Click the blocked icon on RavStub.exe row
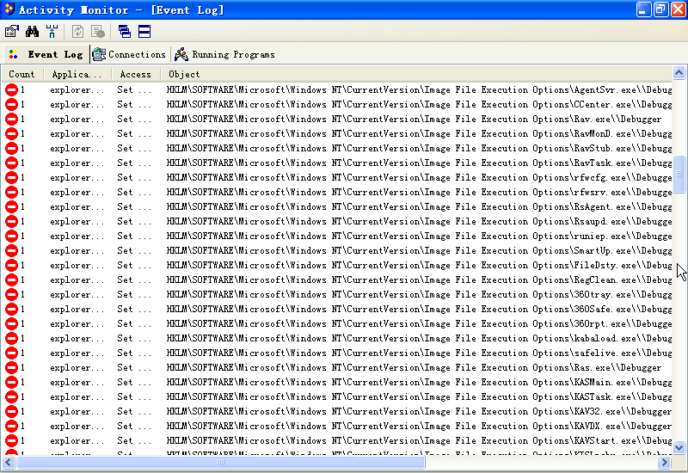 (x=11, y=148)
